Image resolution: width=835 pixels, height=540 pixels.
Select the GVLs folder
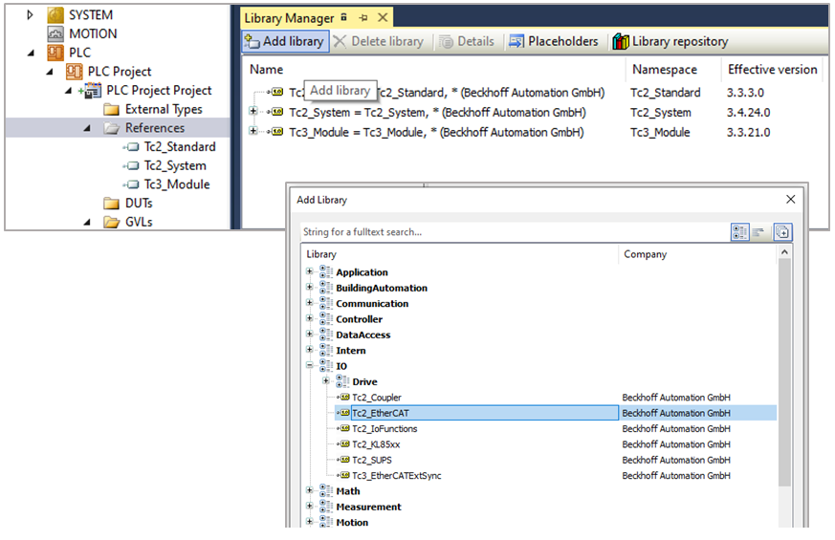pos(139,223)
